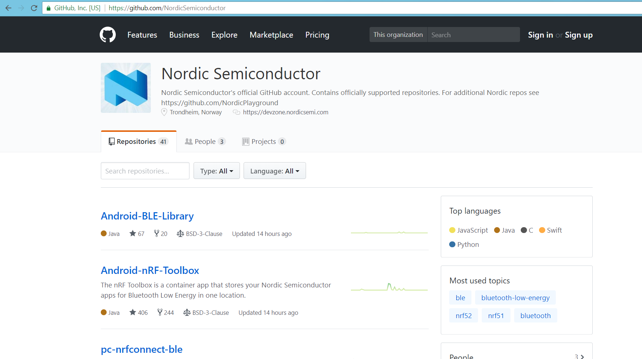Click the license scale icon for Android-nRF-Toolbox
The image size is (642, 359).
[x=187, y=312]
